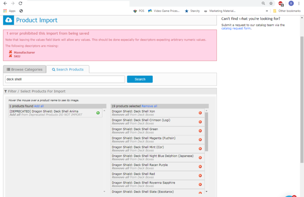Remove Deck Shell Crimson (Logi) red icon
This screenshot has width=304, height=197.
pos(200,122)
